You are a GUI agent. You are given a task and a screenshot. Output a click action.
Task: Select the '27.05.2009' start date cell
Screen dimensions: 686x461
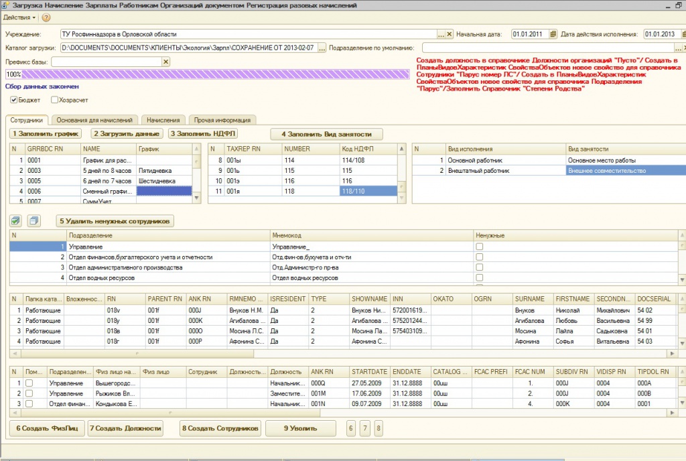[369, 383]
